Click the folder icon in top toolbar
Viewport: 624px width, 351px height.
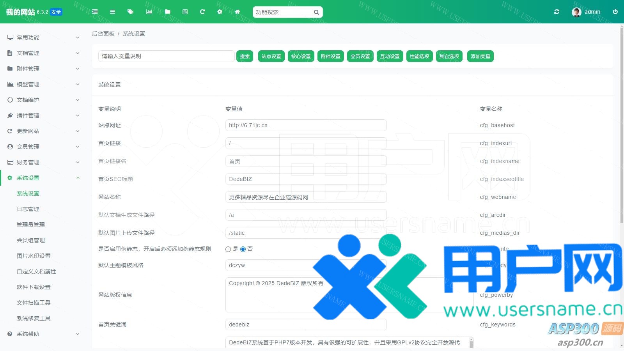point(167,12)
